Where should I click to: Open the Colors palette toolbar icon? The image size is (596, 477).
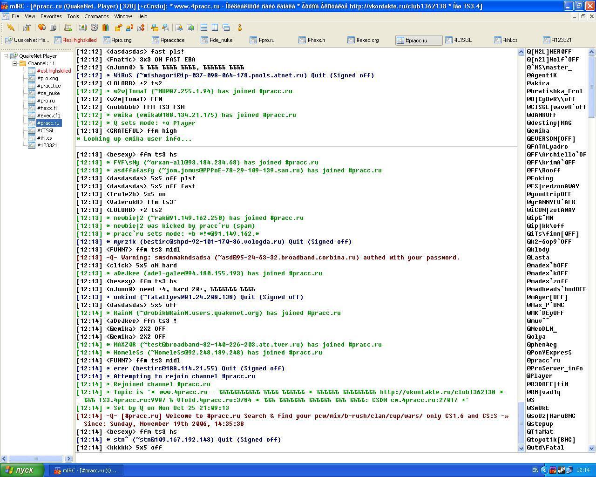105,28
